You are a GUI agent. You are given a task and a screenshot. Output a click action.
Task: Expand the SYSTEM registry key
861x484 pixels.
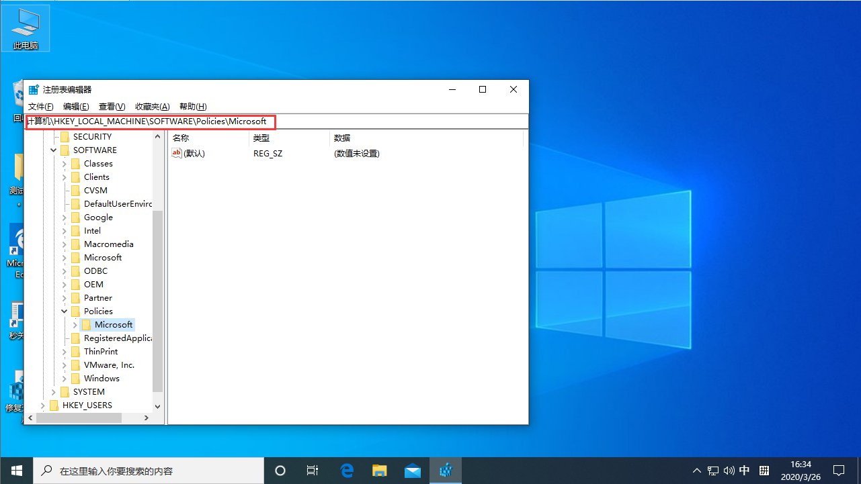pos(54,391)
